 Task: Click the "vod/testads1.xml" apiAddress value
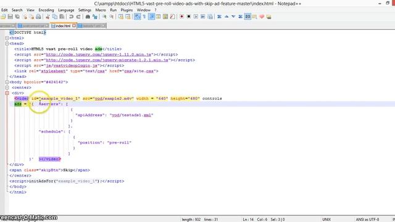coord(131,115)
